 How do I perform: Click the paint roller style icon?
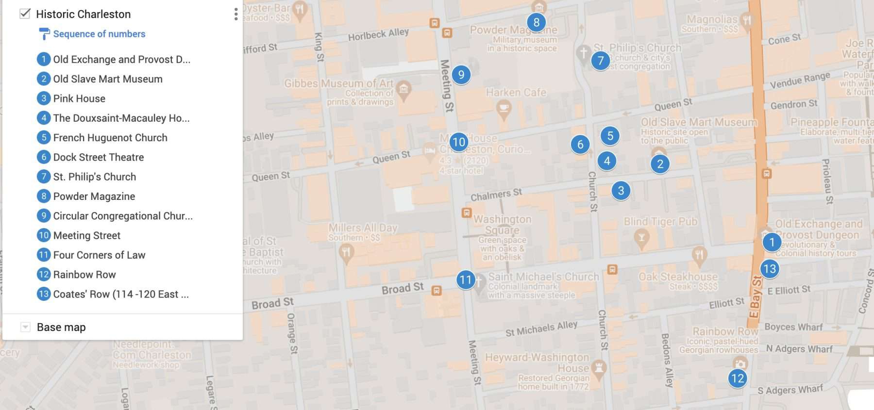click(x=44, y=34)
